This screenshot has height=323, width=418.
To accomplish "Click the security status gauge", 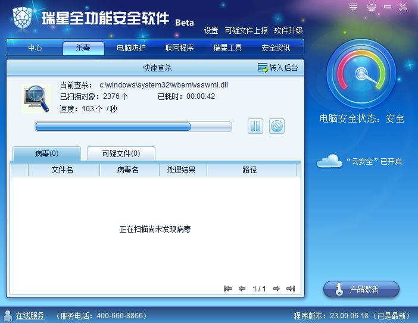I will pyautogui.click(x=361, y=74).
